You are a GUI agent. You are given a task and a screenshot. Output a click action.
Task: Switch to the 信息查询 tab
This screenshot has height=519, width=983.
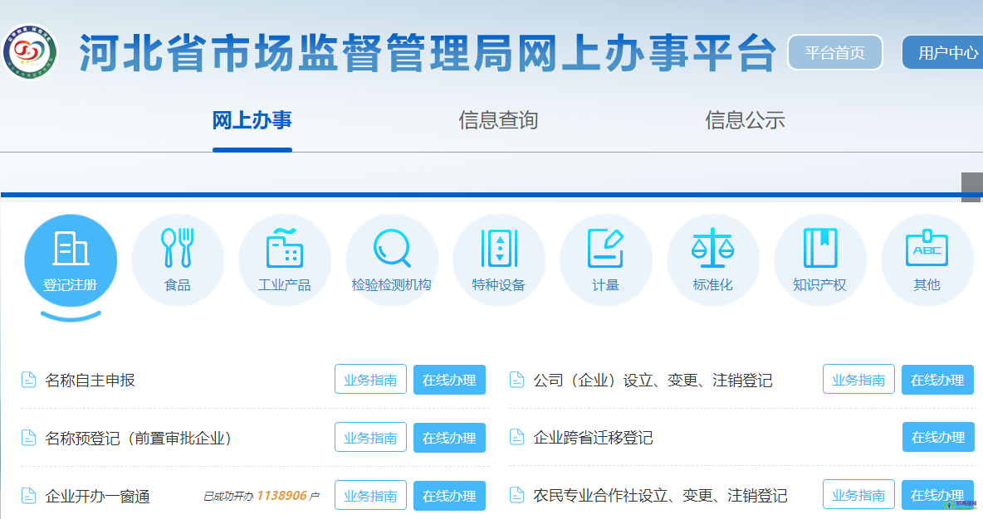498,121
